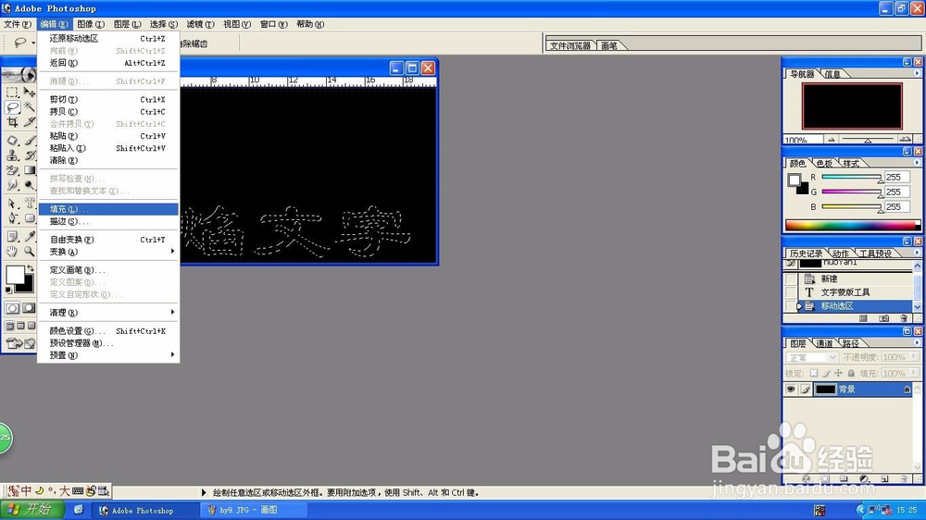Select the Hand tool
This screenshot has height=520, width=926.
(x=12, y=252)
